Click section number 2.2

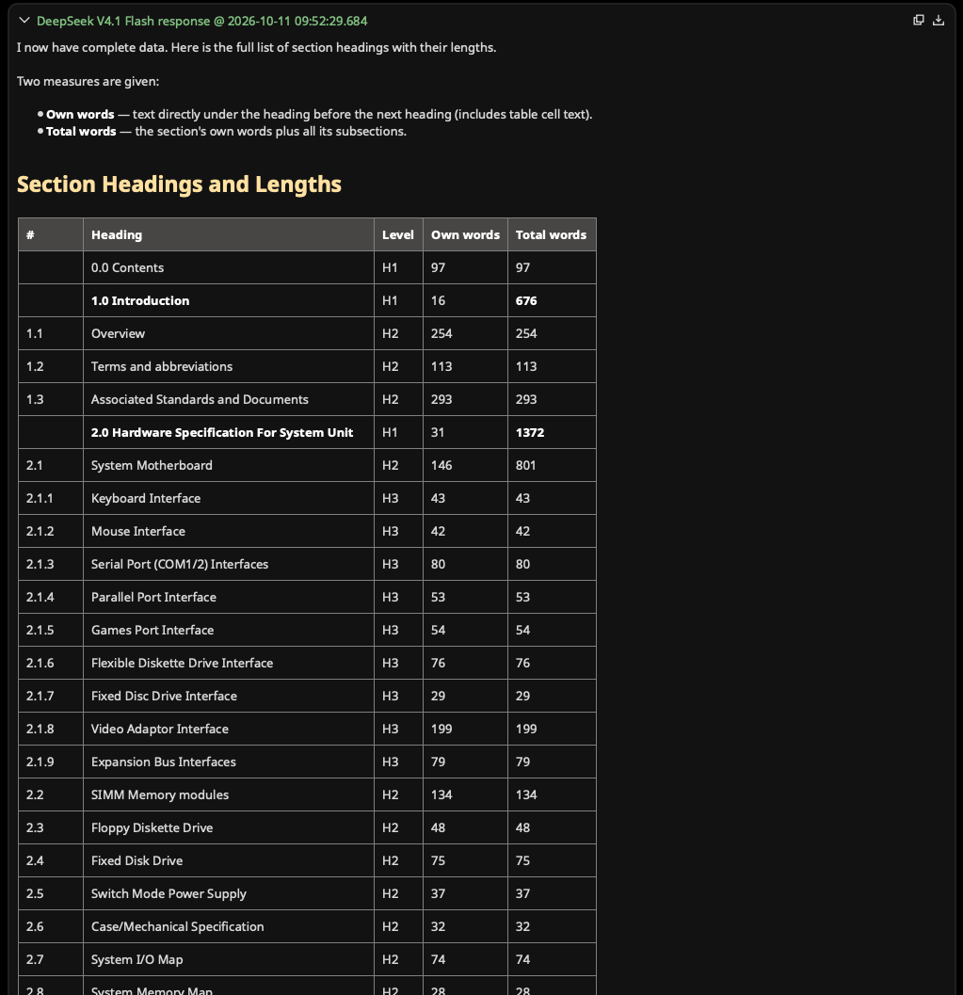pos(35,795)
